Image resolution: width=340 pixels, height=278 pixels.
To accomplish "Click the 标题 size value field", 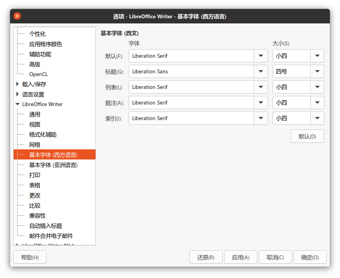I will 292,71.
